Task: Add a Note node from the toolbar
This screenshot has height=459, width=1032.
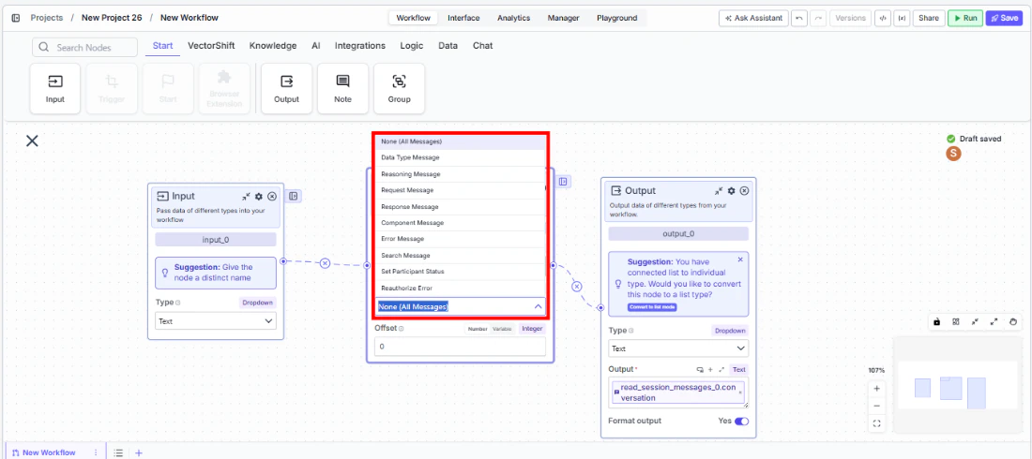Action: [342, 89]
